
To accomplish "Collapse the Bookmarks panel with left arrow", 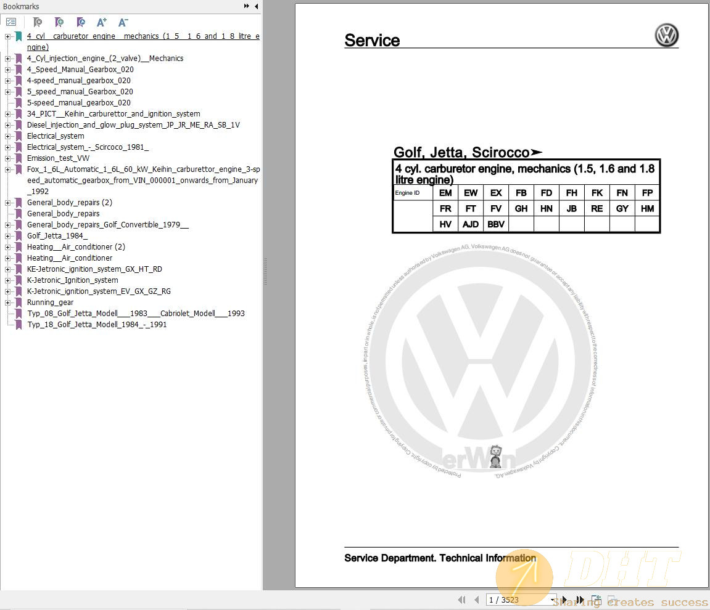I will click(x=256, y=6).
